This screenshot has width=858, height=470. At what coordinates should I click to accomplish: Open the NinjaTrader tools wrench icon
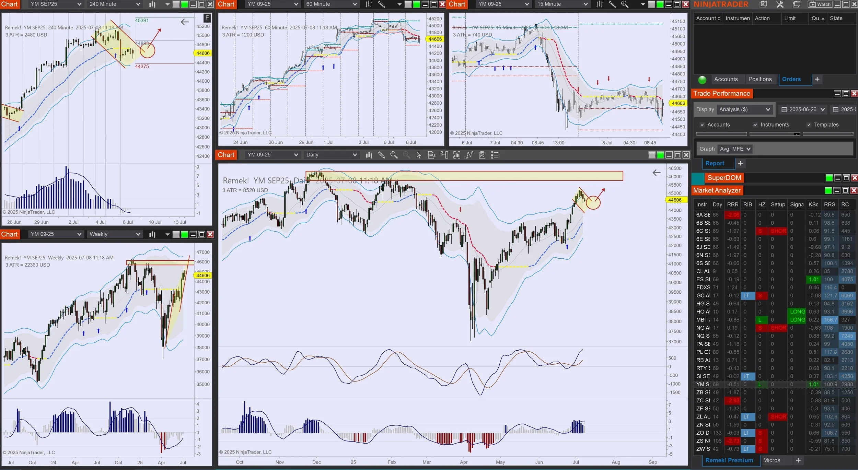point(780,4)
